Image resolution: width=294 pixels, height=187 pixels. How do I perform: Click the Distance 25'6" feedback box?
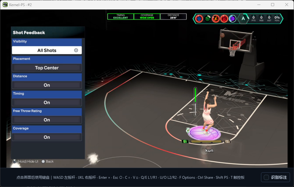174,16
